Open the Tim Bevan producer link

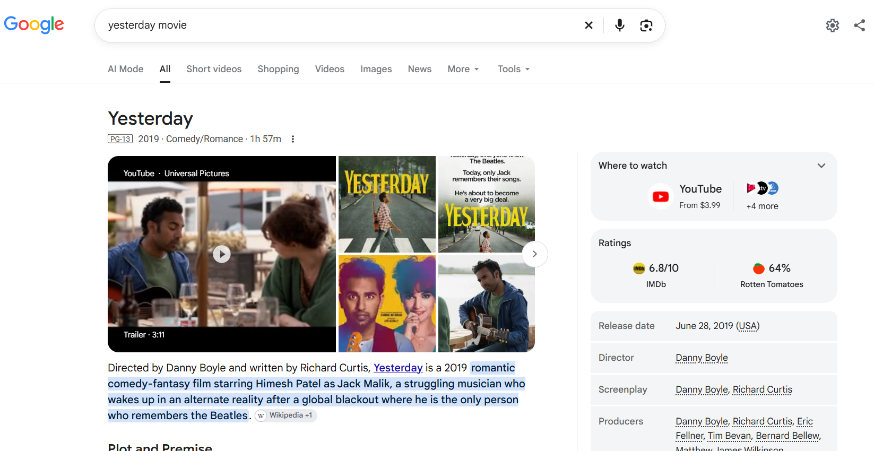point(729,436)
